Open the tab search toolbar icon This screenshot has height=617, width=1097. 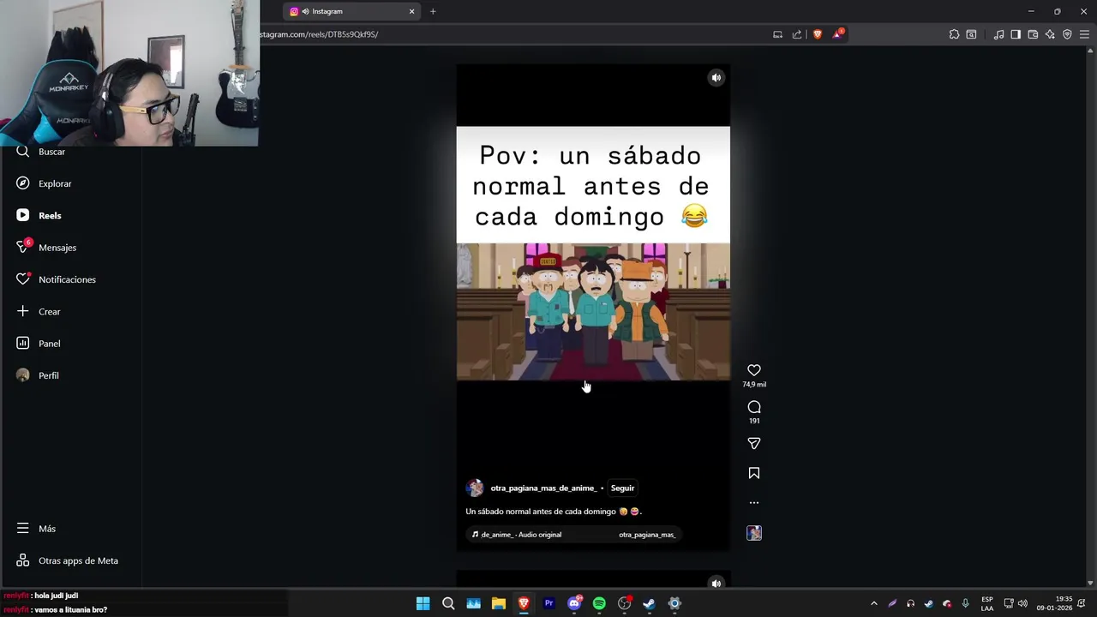point(971,34)
